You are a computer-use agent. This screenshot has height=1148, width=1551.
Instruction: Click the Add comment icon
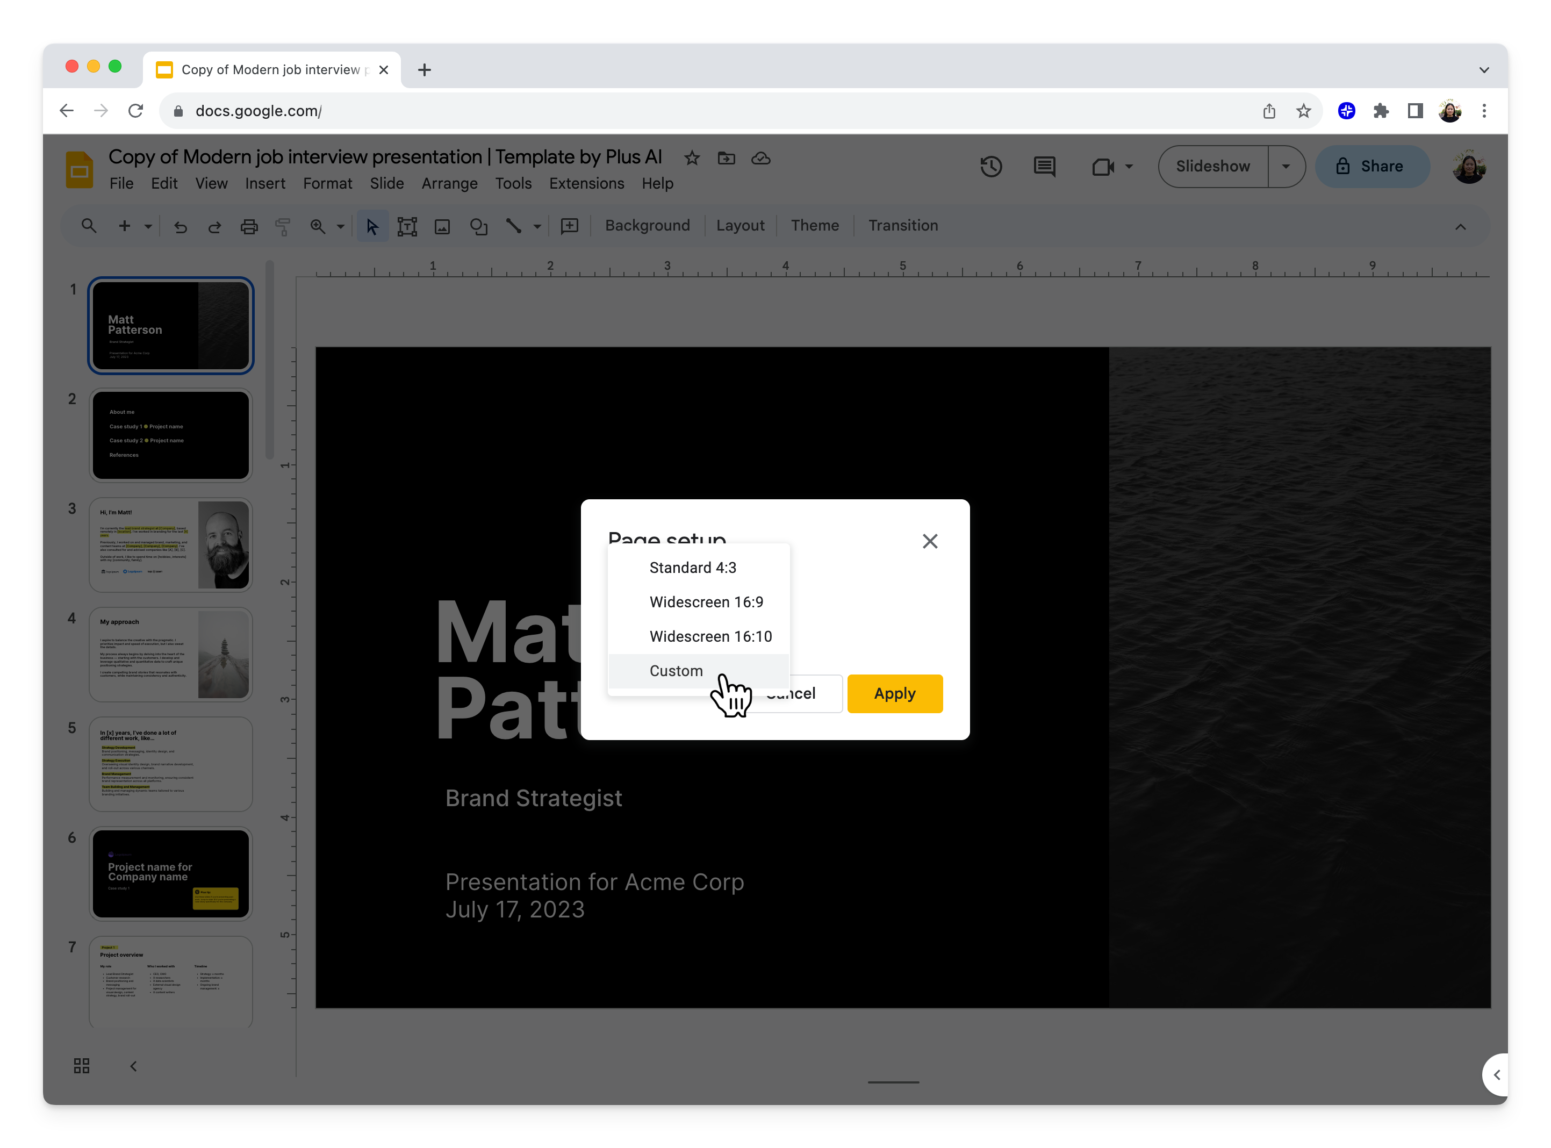point(570,227)
